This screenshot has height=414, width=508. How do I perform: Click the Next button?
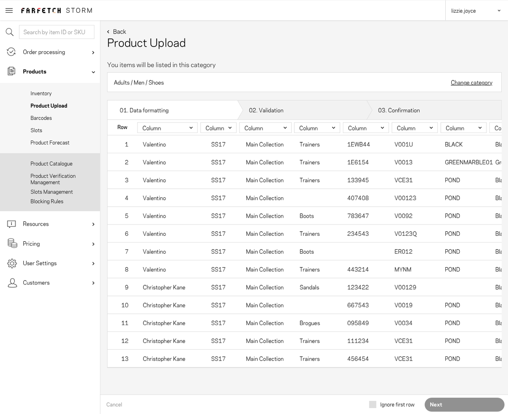pyautogui.click(x=464, y=404)
